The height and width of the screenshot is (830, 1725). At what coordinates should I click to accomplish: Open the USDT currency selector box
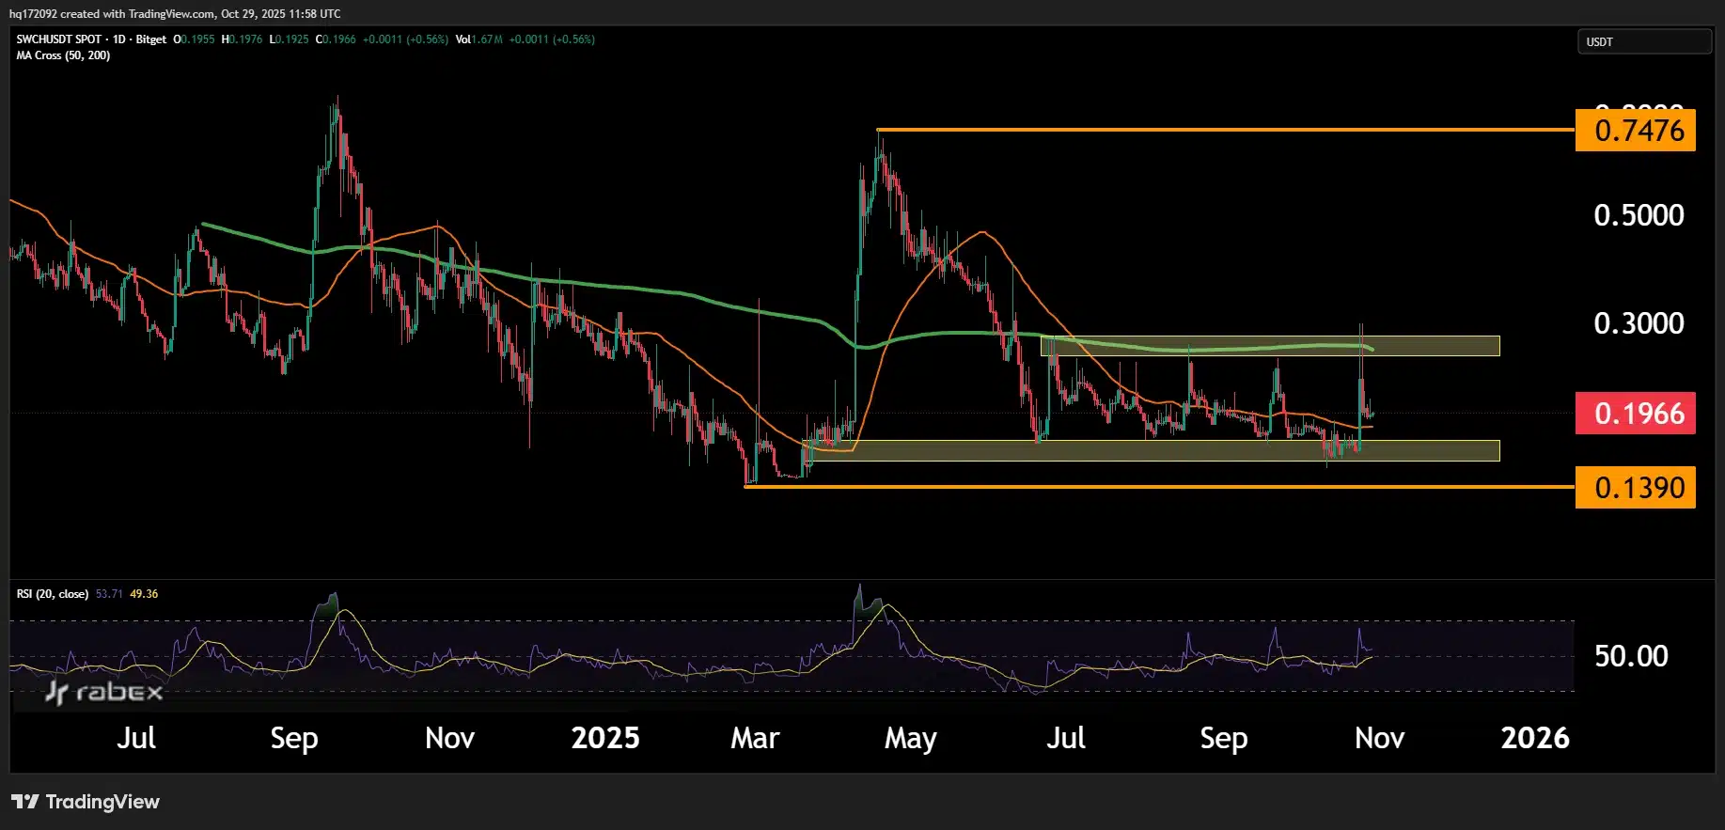(1643, 41)
